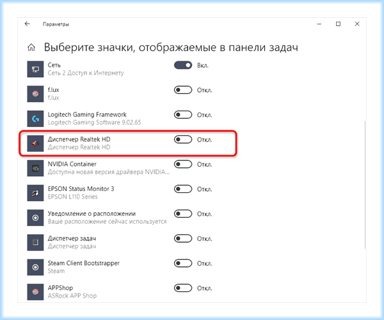
Task: Turn off the Сеть toggle
Action: 183,65
